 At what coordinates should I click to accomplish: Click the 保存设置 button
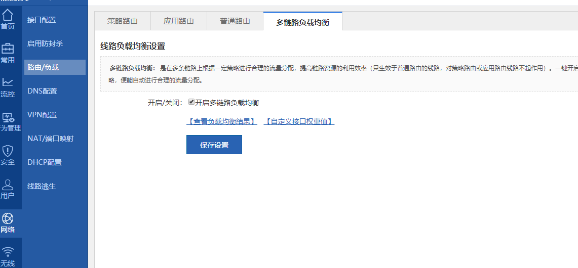pyautogui.click(x=214, y=145)
